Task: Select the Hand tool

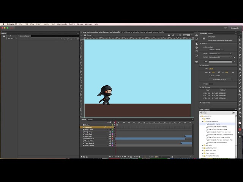Action: click(240, 113)
